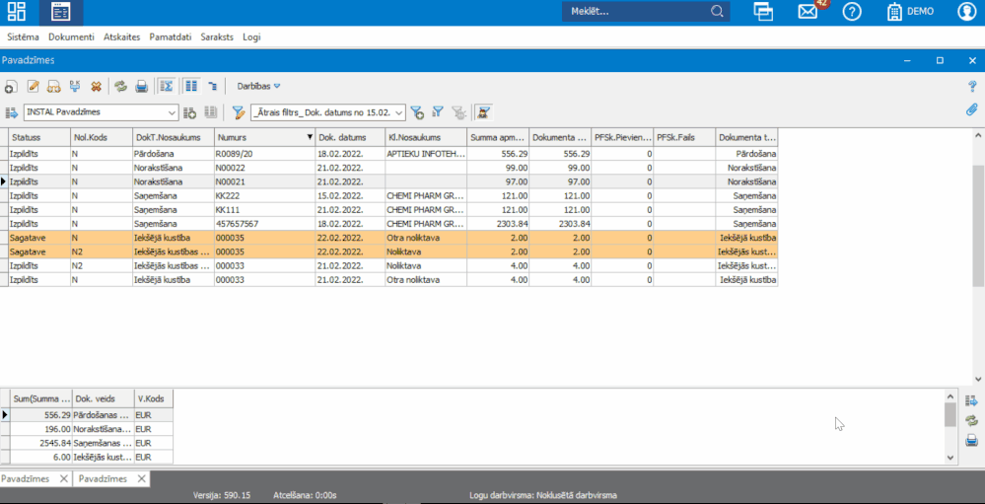985x504 pixels.
Task: Open the Atskaites menu
Action: click(x=123, y=36)
